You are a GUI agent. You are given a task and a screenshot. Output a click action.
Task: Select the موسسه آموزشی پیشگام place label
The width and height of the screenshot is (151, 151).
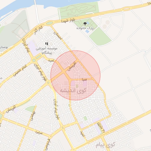point(47,50)
